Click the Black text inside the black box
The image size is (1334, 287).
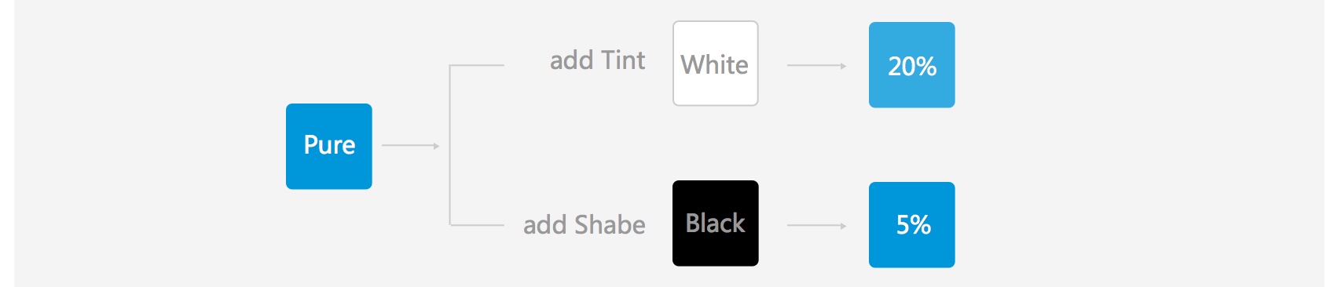tap(715, 223)
